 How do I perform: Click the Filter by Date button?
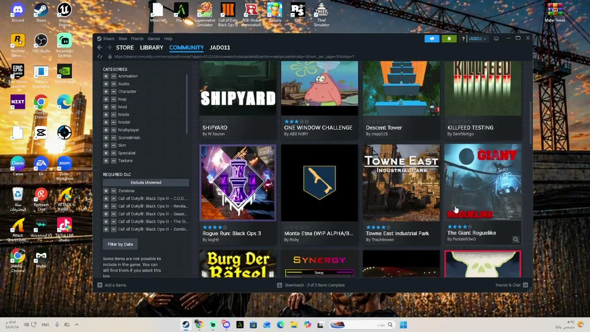click(x=120, y=244)
